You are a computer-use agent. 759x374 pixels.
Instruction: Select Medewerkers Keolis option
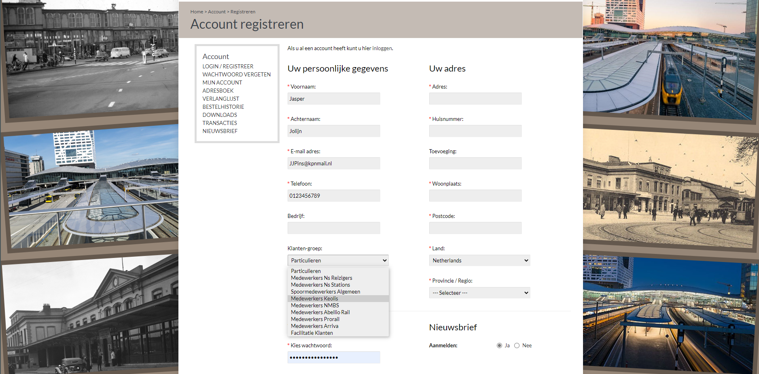(x=338, y=298)
